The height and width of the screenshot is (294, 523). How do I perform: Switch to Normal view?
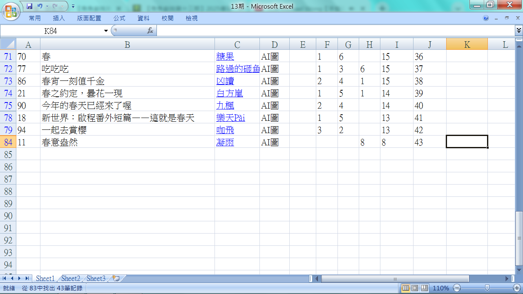click(406, 288)
